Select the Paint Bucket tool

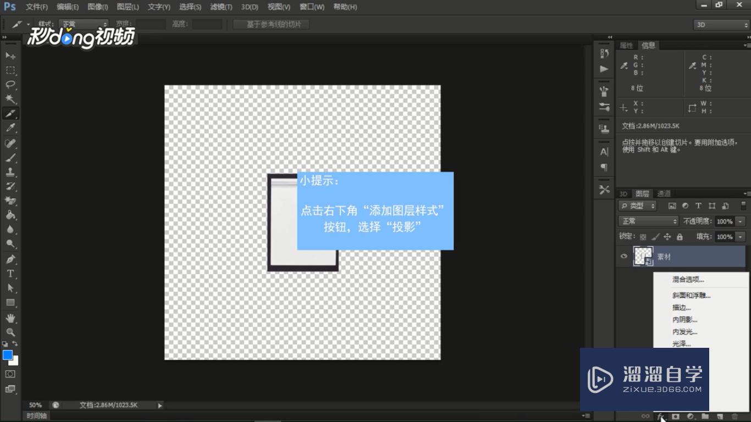coord(10,215)
